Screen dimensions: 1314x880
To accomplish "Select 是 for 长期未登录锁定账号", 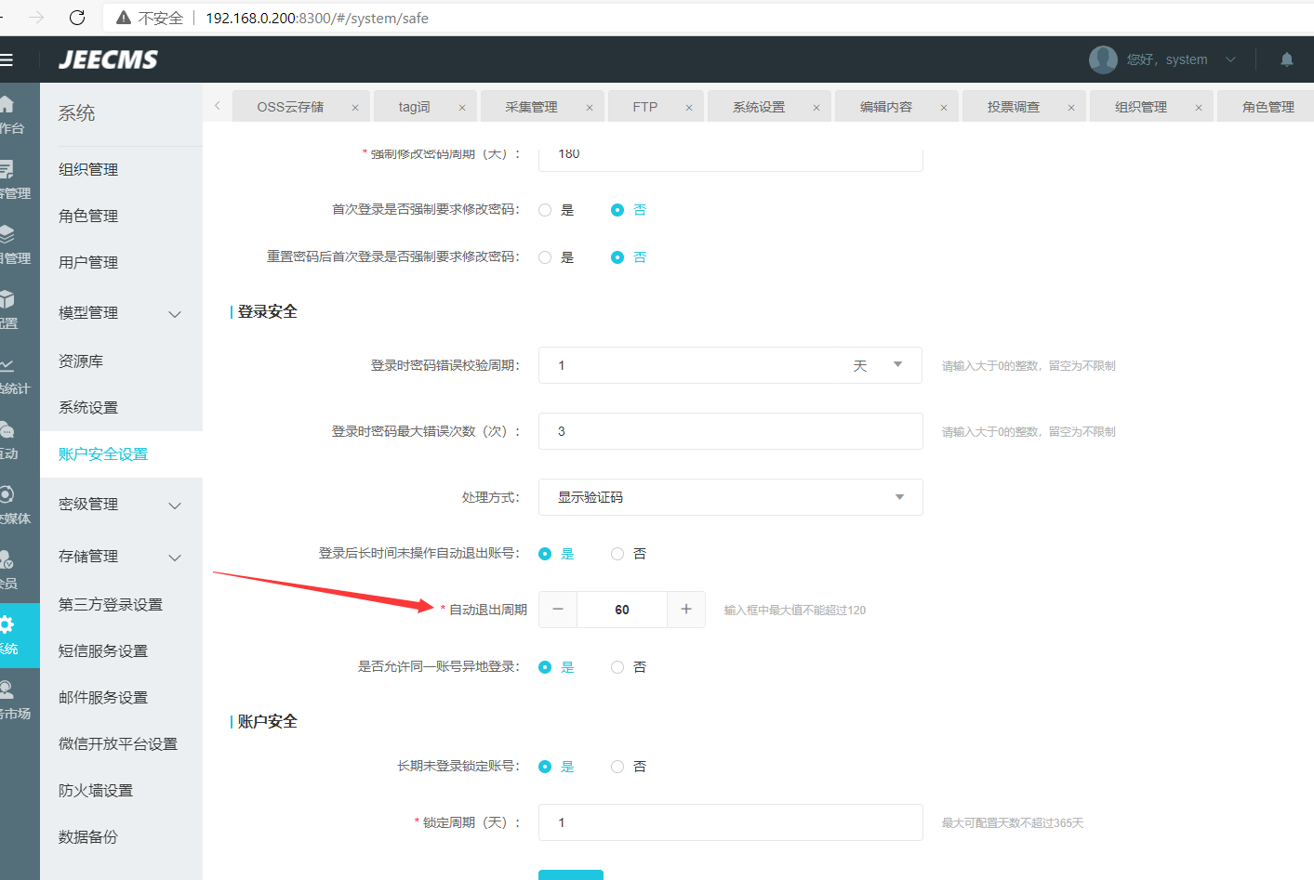I will (545, 767).
